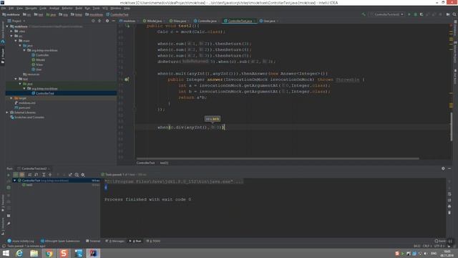Click test2 breadcrumb below editor

click(164, 163)
